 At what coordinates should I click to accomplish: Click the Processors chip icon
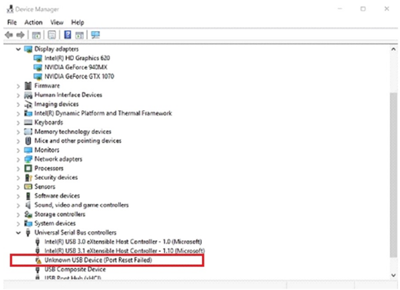tap(28, 168)
